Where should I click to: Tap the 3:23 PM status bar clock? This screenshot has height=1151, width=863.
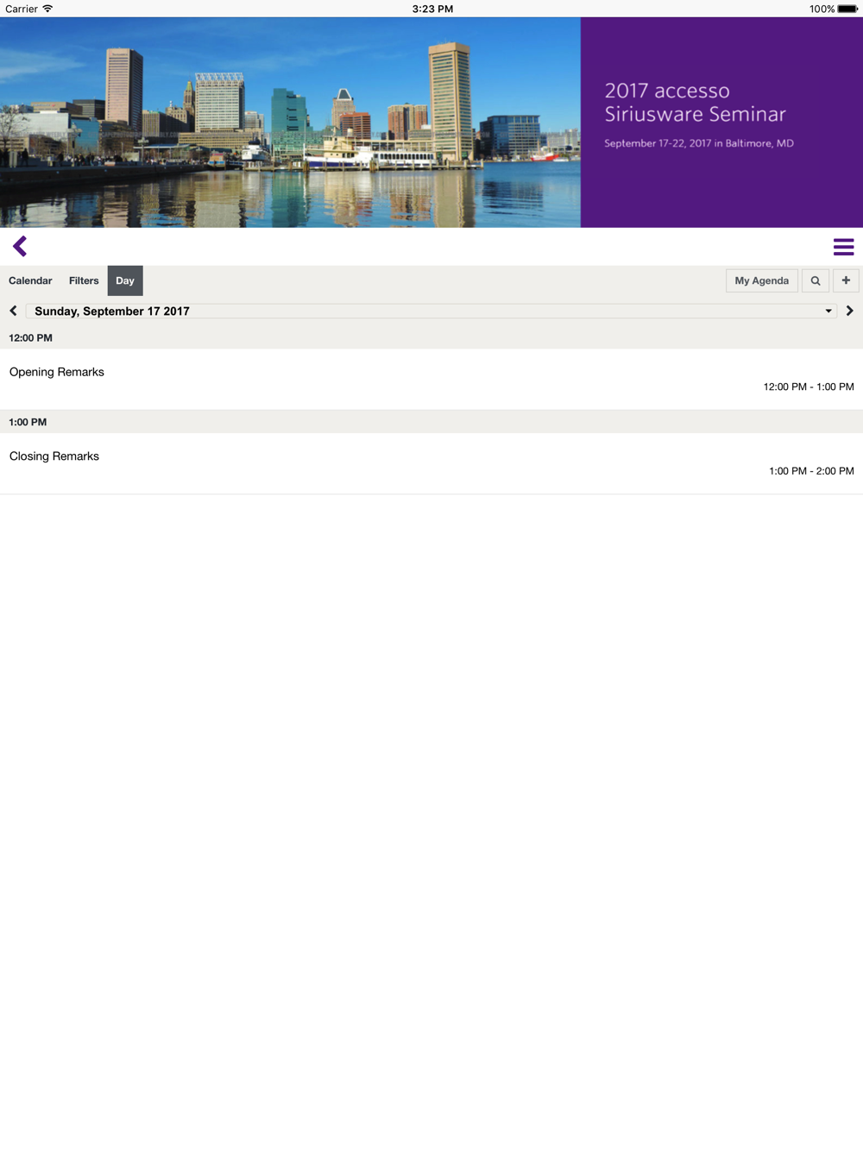pyautogui.click(x=432, y=9)
